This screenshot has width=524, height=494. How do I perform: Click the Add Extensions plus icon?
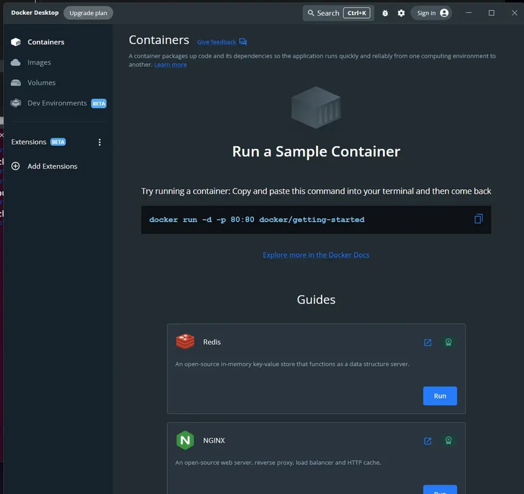tap(16, 166)
